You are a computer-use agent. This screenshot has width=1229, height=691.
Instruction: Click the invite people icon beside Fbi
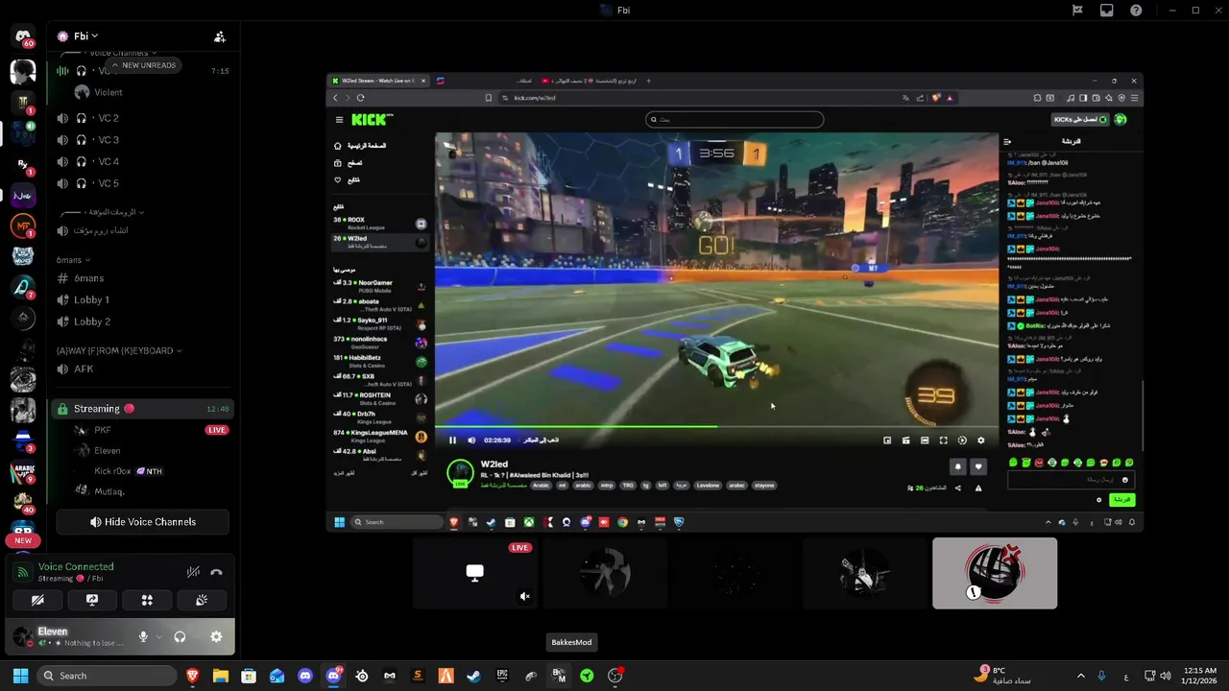point(220,36)
